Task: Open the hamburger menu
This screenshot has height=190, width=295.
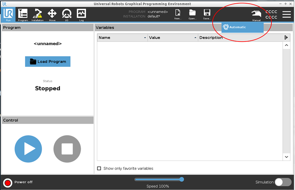Action: click(x=287, y=14)
